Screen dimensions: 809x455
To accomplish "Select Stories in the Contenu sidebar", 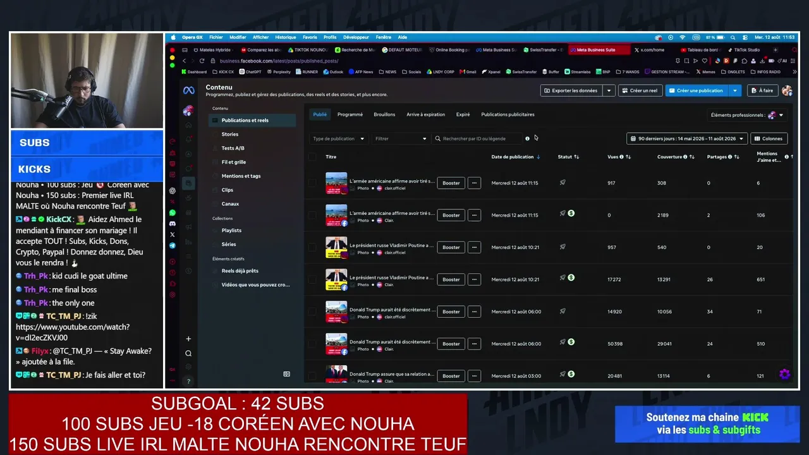I will tap(252, 134).
